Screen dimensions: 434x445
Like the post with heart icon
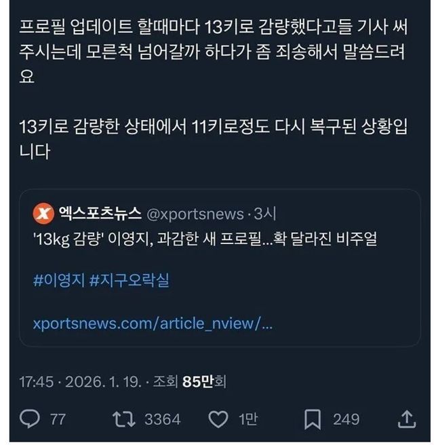[218, 420]
